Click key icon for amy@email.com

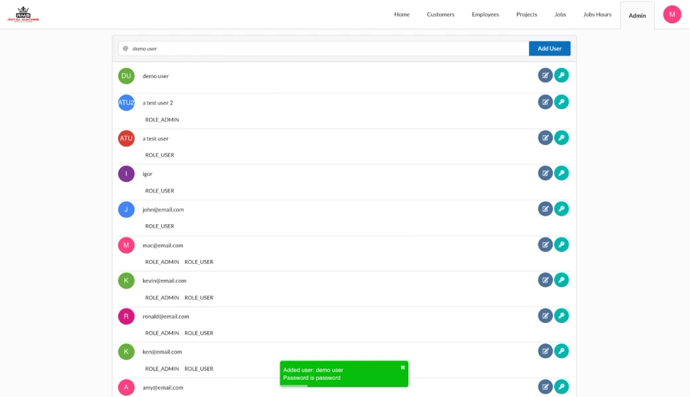point(561,387)
